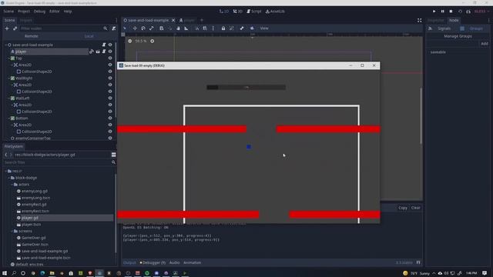Switch to the 3D workspace
The height and width of the screenshot is (277, 493).
[238, 12]
